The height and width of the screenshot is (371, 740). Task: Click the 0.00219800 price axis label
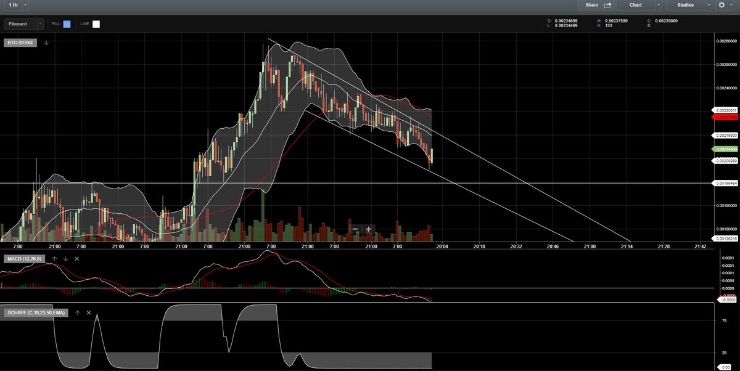pyautogui.click(x=725, y=134)
